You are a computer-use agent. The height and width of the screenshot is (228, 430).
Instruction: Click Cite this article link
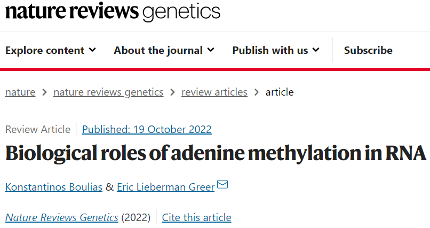[196, 217]
